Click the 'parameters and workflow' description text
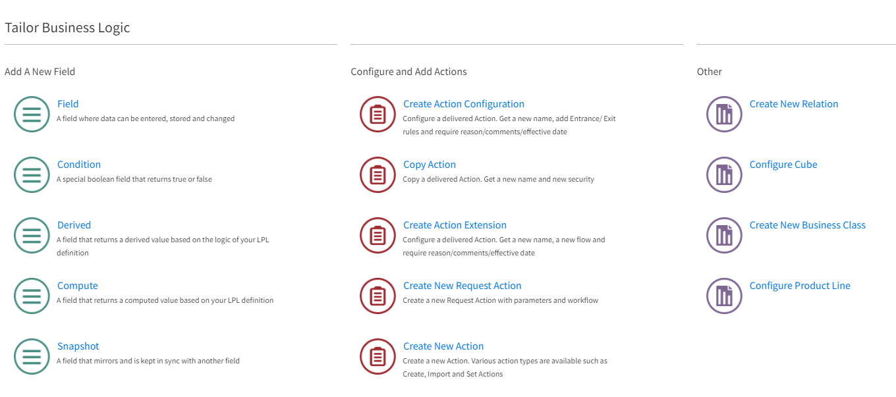Screen dimensions: 896x397 (501, 300)
